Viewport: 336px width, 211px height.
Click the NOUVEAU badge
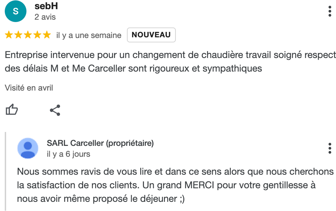pyautogui.click(x=151, y=35)
